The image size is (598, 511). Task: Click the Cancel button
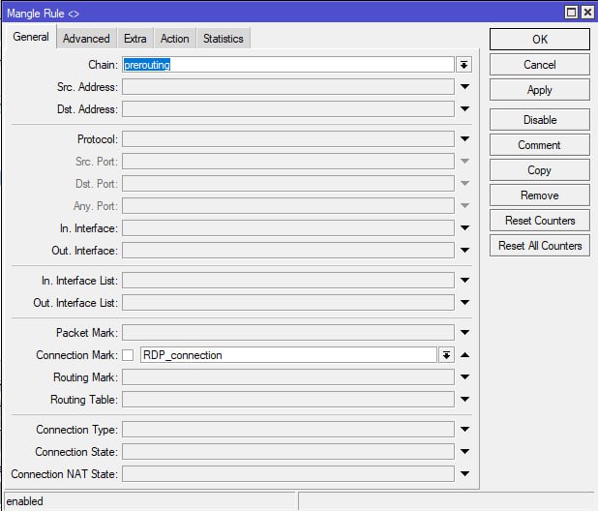(540, 65)
